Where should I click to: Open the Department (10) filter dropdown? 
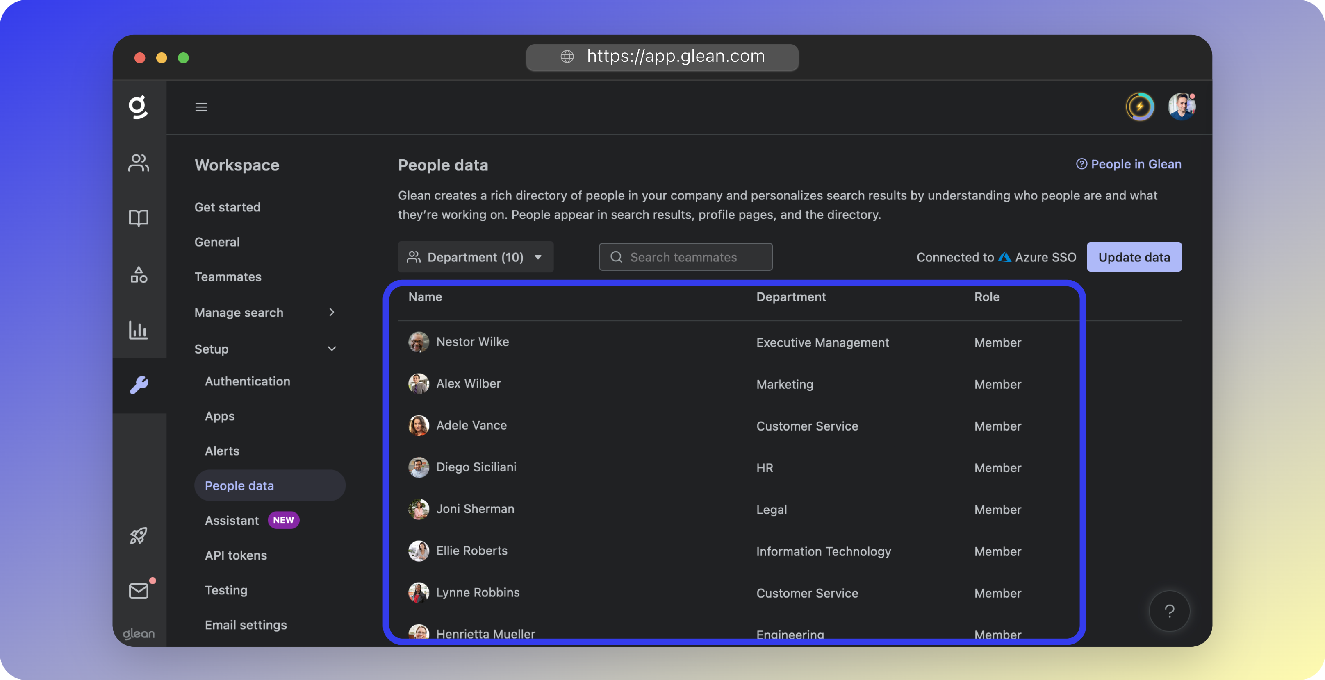click(x=475, y=257)
